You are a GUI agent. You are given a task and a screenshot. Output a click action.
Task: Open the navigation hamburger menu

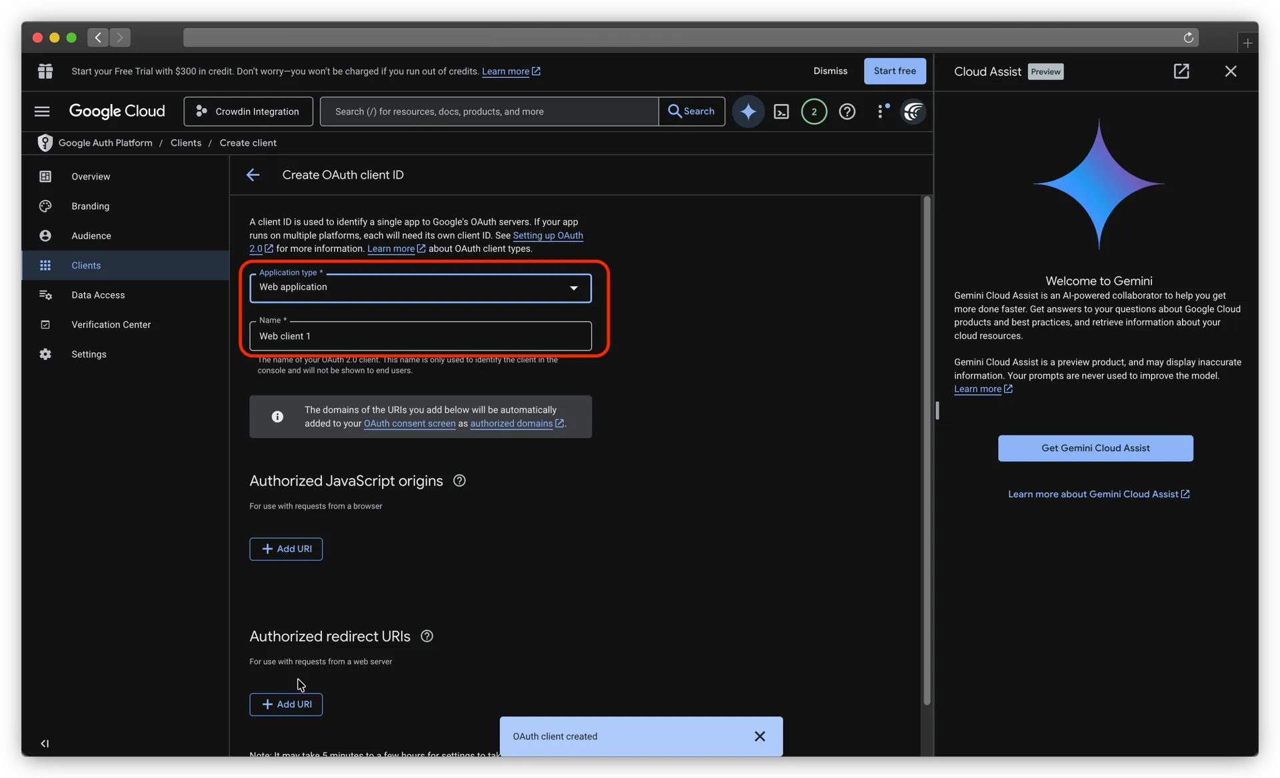41,111
